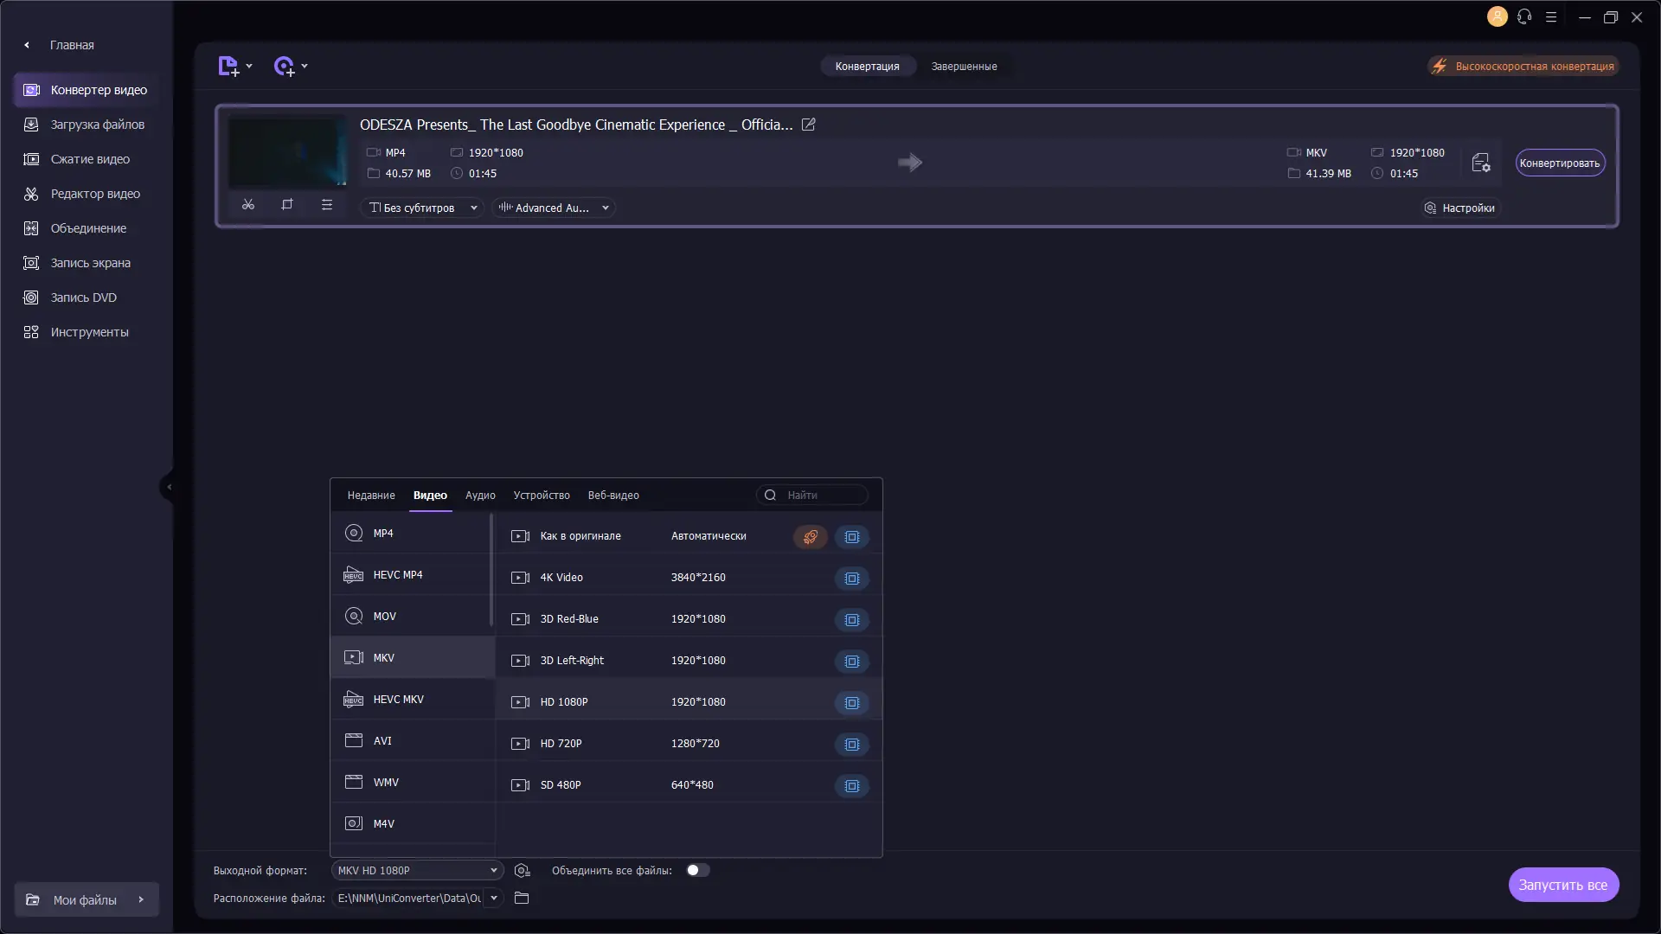Expand the Advanced Audio dropdown
The image size is (1661, 934).
pos(554,208)
